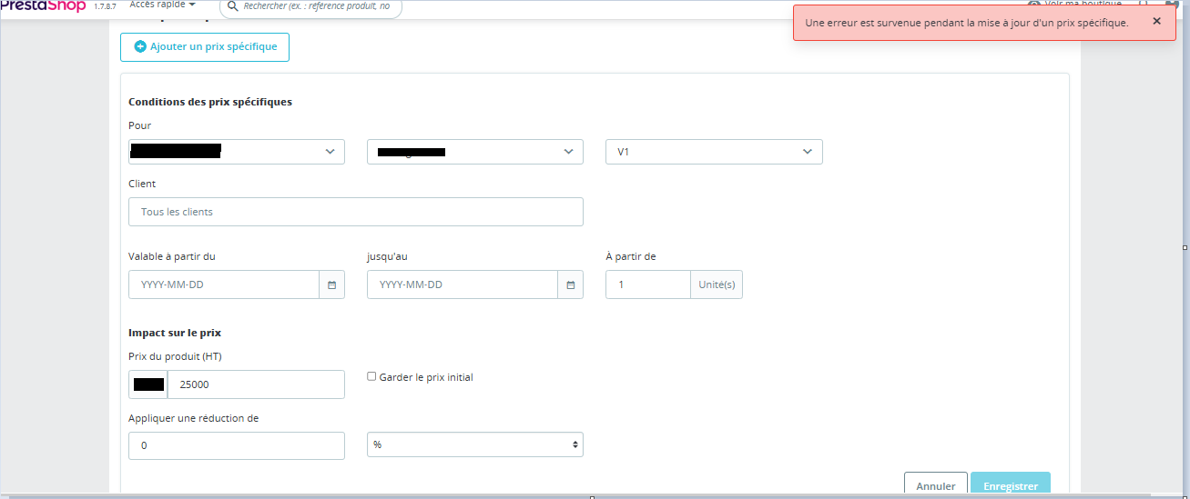
Task: Dismiss the error notification with X
Action: coord(1156,22)
